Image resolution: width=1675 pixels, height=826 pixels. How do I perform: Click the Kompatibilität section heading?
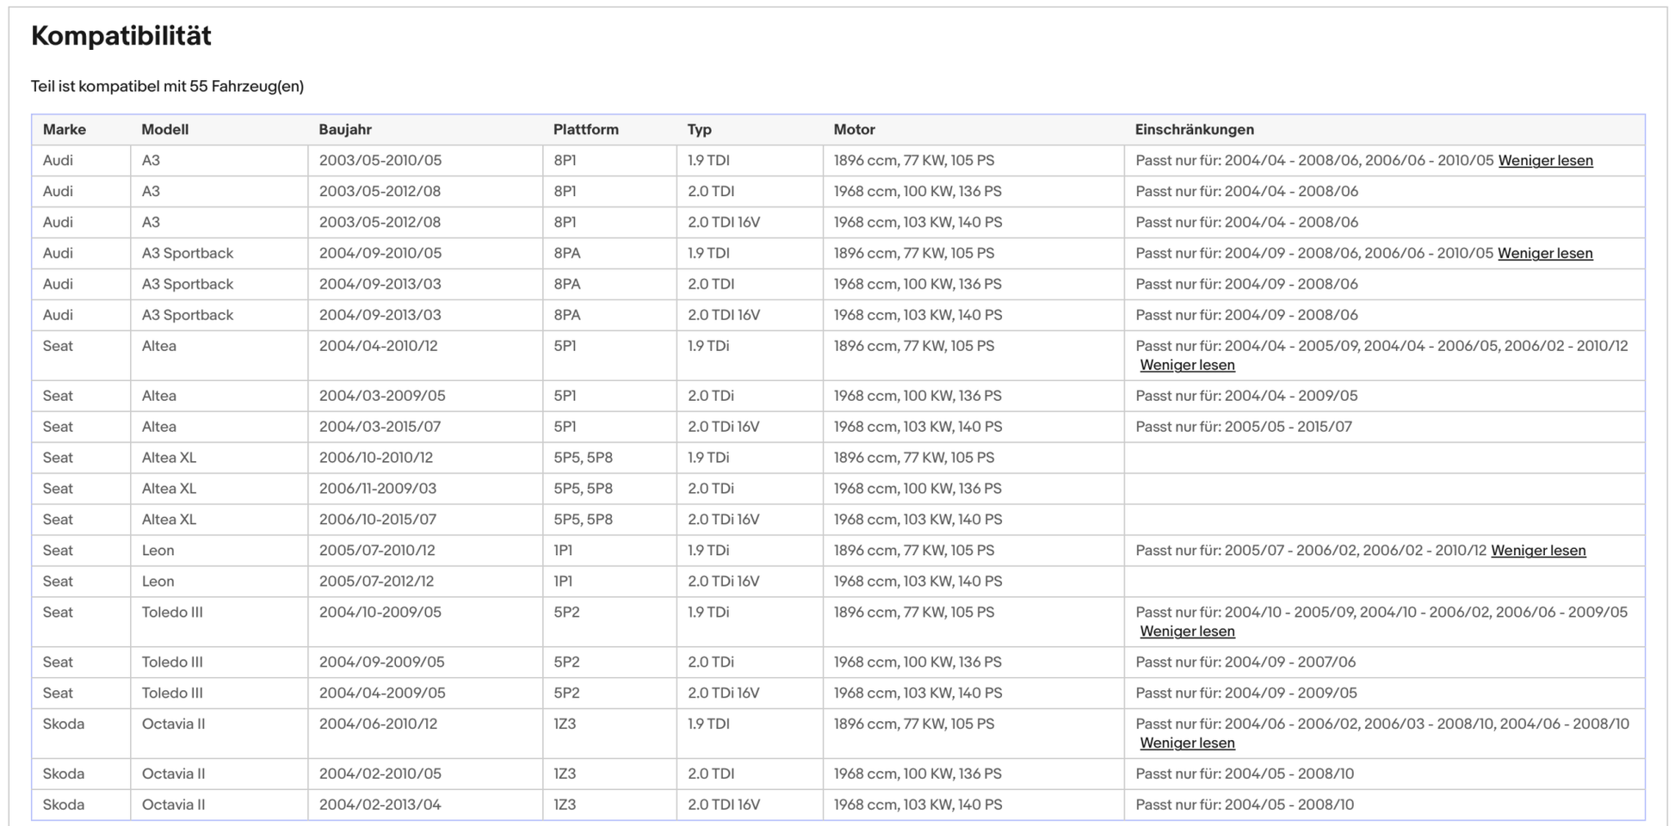[121, 36]
